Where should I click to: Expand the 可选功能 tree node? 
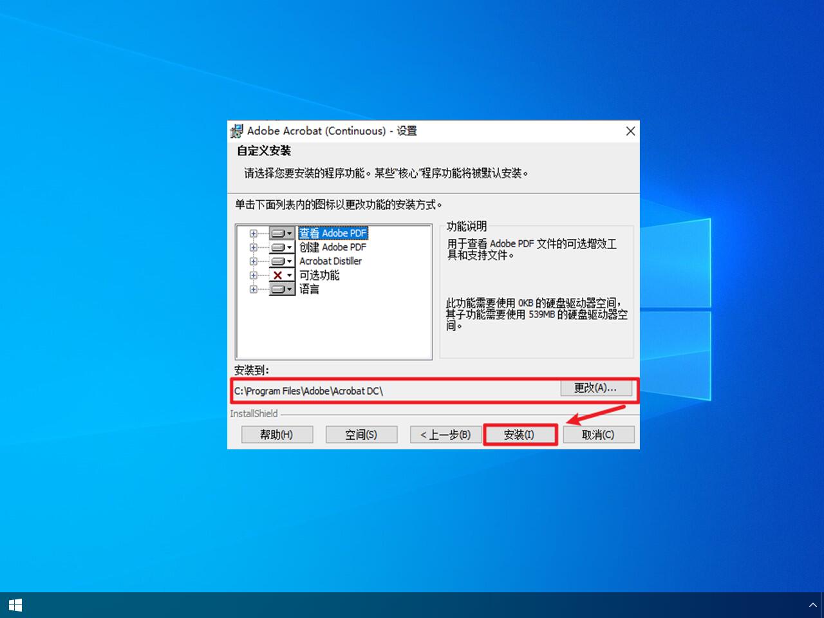click(253, 276)
